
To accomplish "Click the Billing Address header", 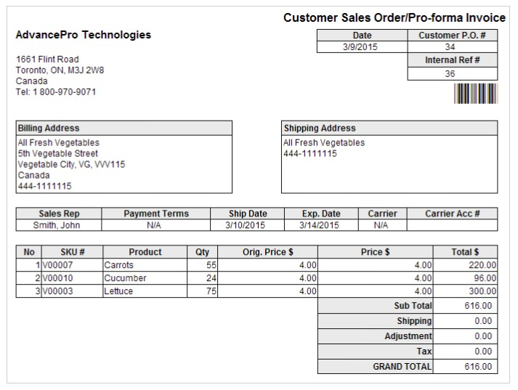I will [x=49, y=128].
